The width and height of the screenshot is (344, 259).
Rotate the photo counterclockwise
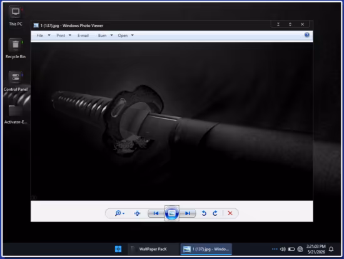pyautogui.click(x=204, y=213)
